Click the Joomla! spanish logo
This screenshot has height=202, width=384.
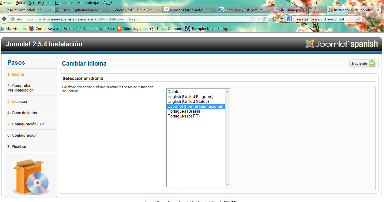click(341, 44)
